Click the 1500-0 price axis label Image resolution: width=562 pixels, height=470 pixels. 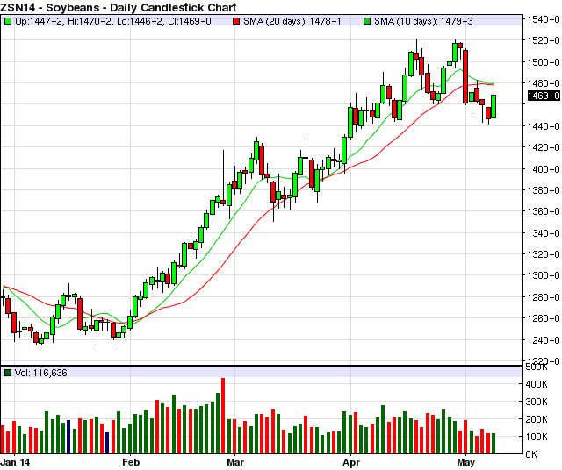point(544,62)
